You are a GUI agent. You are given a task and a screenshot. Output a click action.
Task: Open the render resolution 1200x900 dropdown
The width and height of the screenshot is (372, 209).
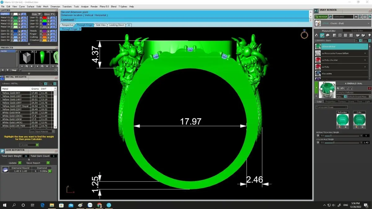(x=343, y=17)
